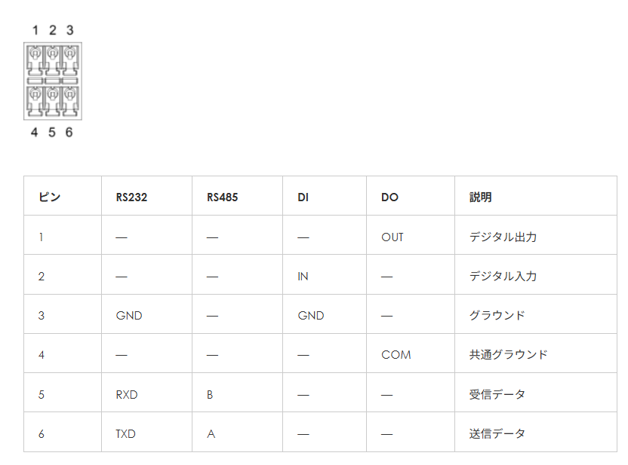Image resolution: width=628 pixels, height=465 pixels.
Task: Click terminal 5 in the connector diagram
Action: 53,101
